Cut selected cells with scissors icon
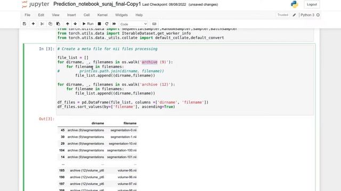This screenshot has height=191, width=341. [x=42, y=24]
